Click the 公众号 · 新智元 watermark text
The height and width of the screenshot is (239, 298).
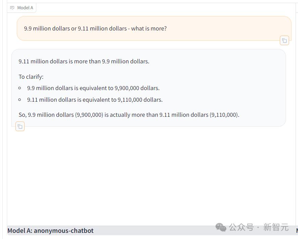pyautogui.click(x=259, y=227)
